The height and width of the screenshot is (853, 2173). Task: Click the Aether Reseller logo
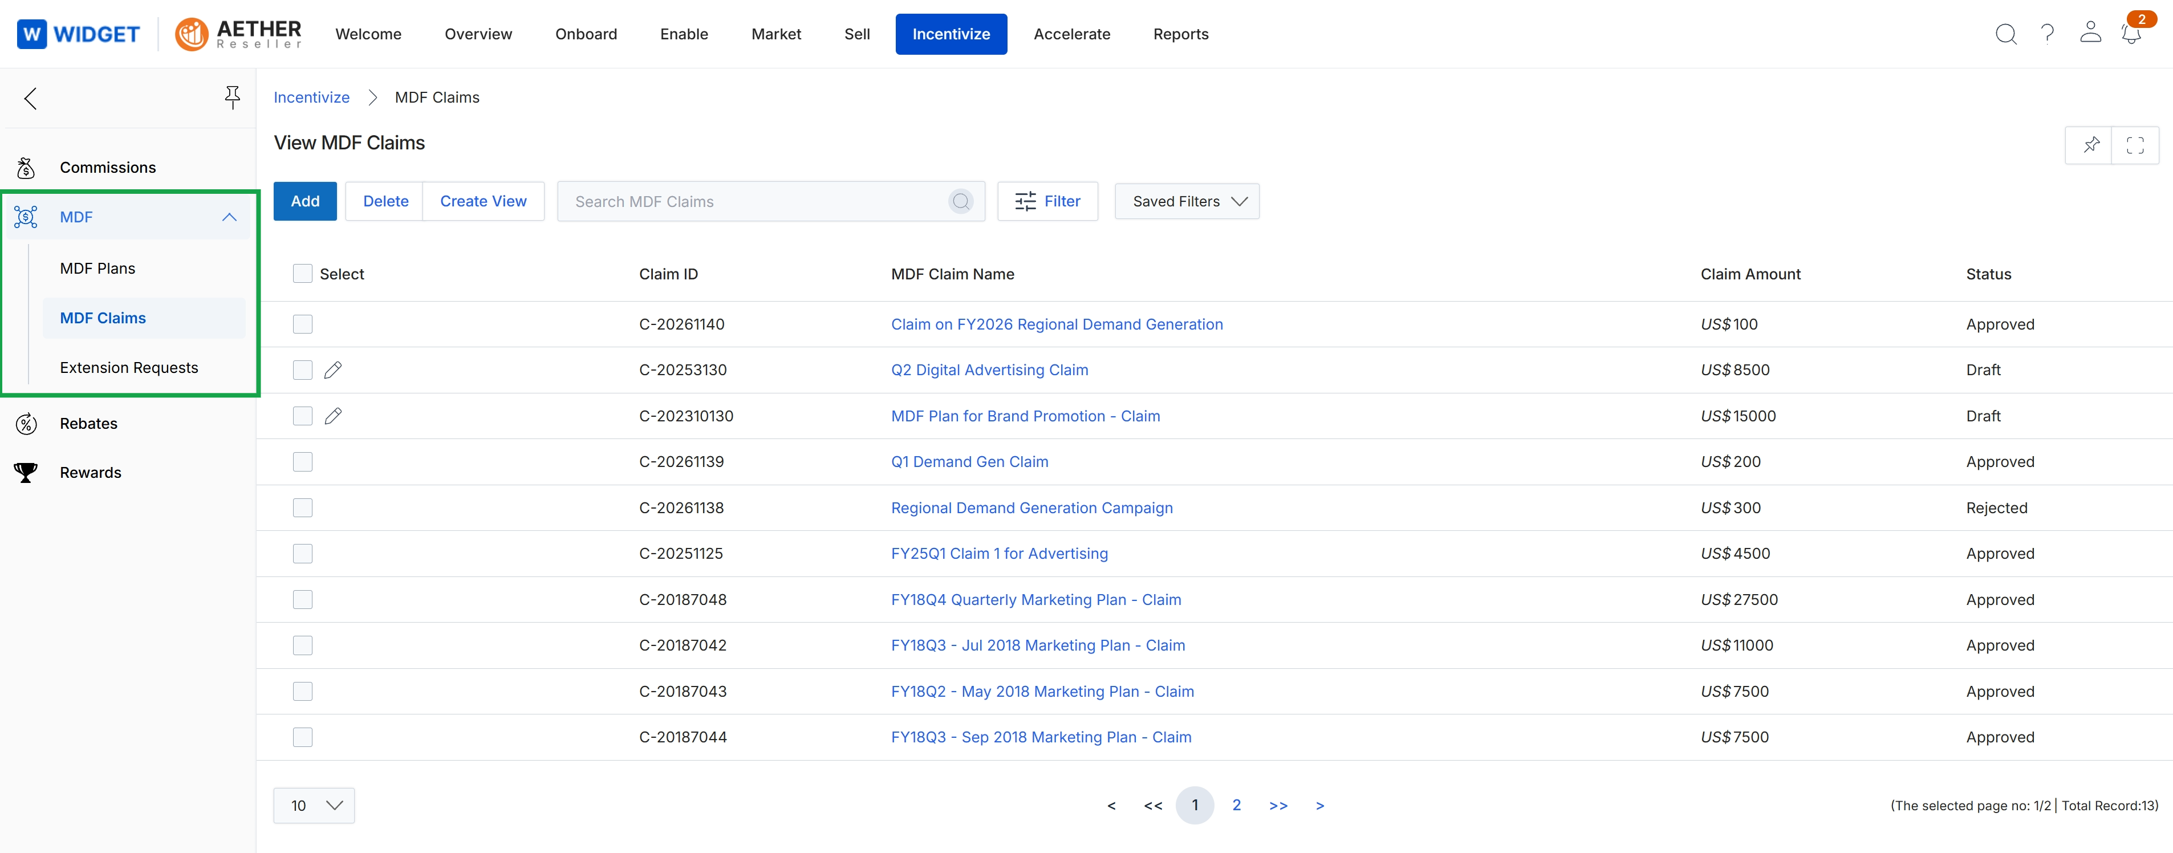click(x=239, y=34)
